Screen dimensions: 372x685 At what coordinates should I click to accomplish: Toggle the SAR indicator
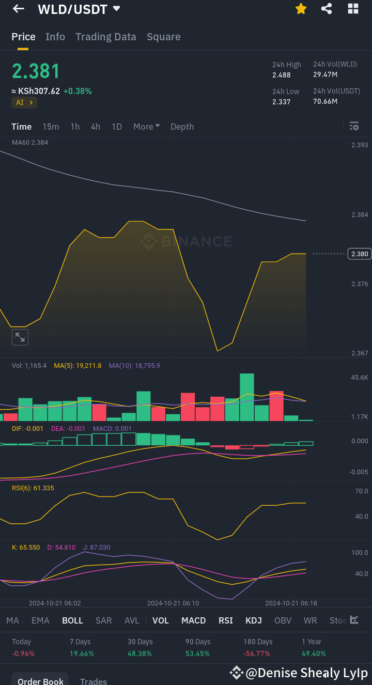tap(104, 620)
